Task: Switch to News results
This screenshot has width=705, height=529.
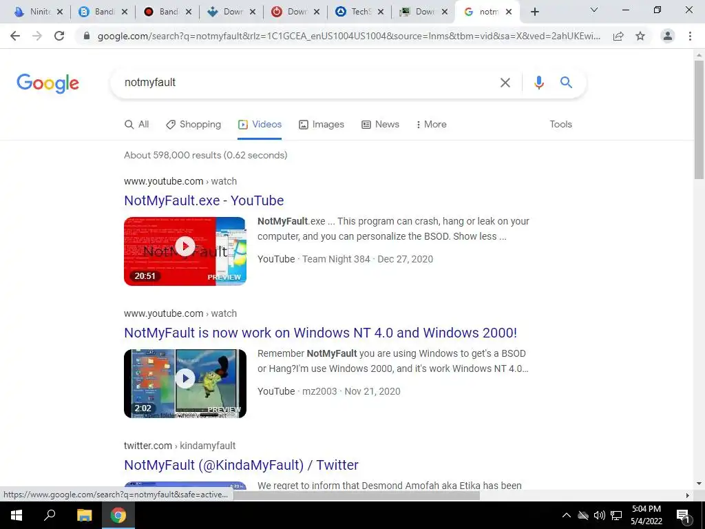Action: coord(380,125)
